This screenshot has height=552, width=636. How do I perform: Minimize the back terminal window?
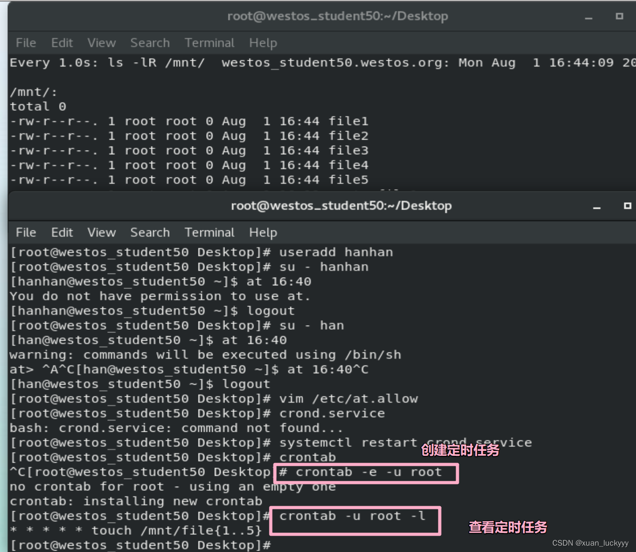(589, 18)
